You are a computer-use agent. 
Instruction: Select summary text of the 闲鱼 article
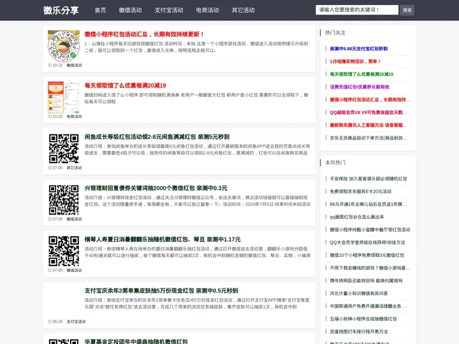point(197,150)
